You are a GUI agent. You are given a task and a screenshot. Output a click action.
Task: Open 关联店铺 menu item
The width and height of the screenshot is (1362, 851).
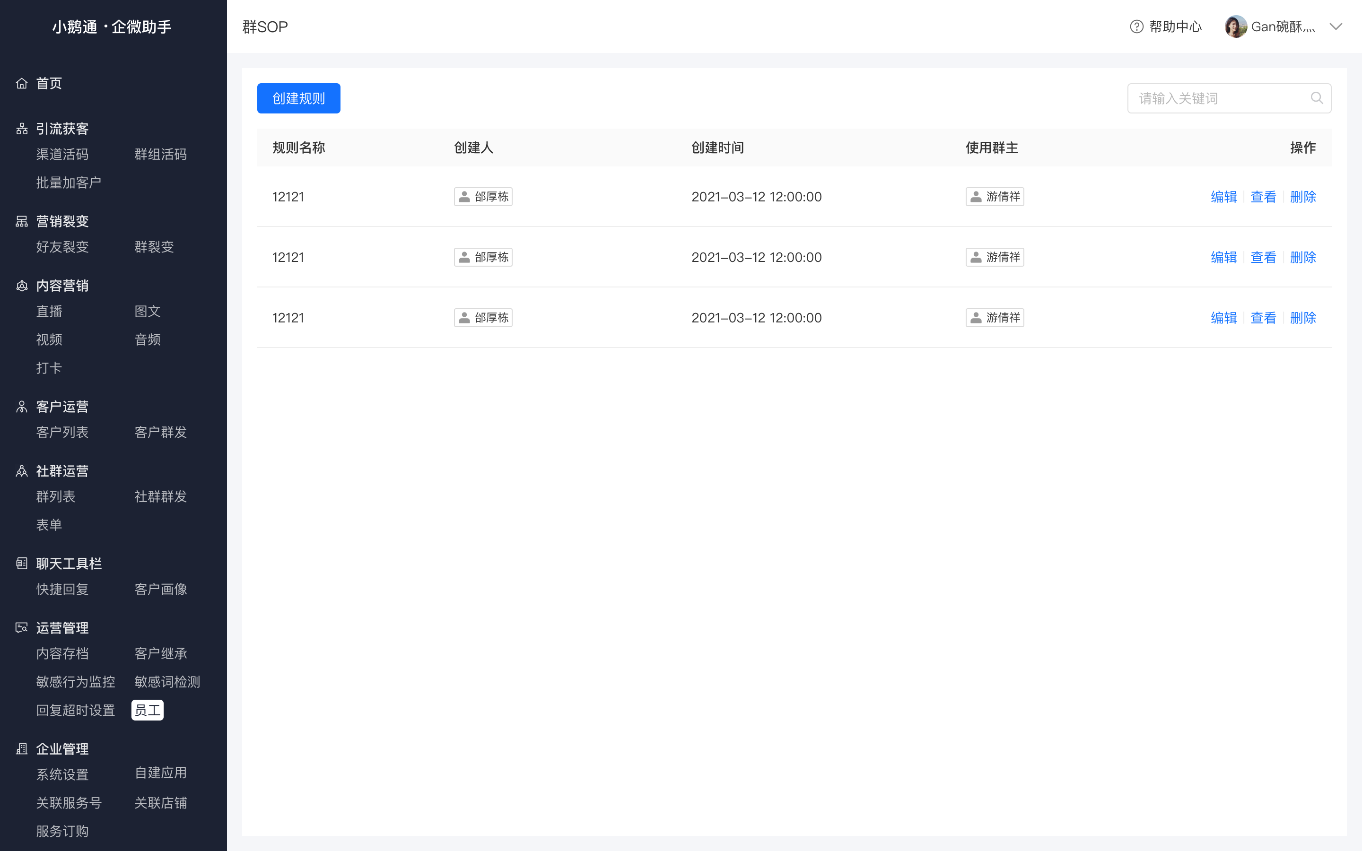160,803
